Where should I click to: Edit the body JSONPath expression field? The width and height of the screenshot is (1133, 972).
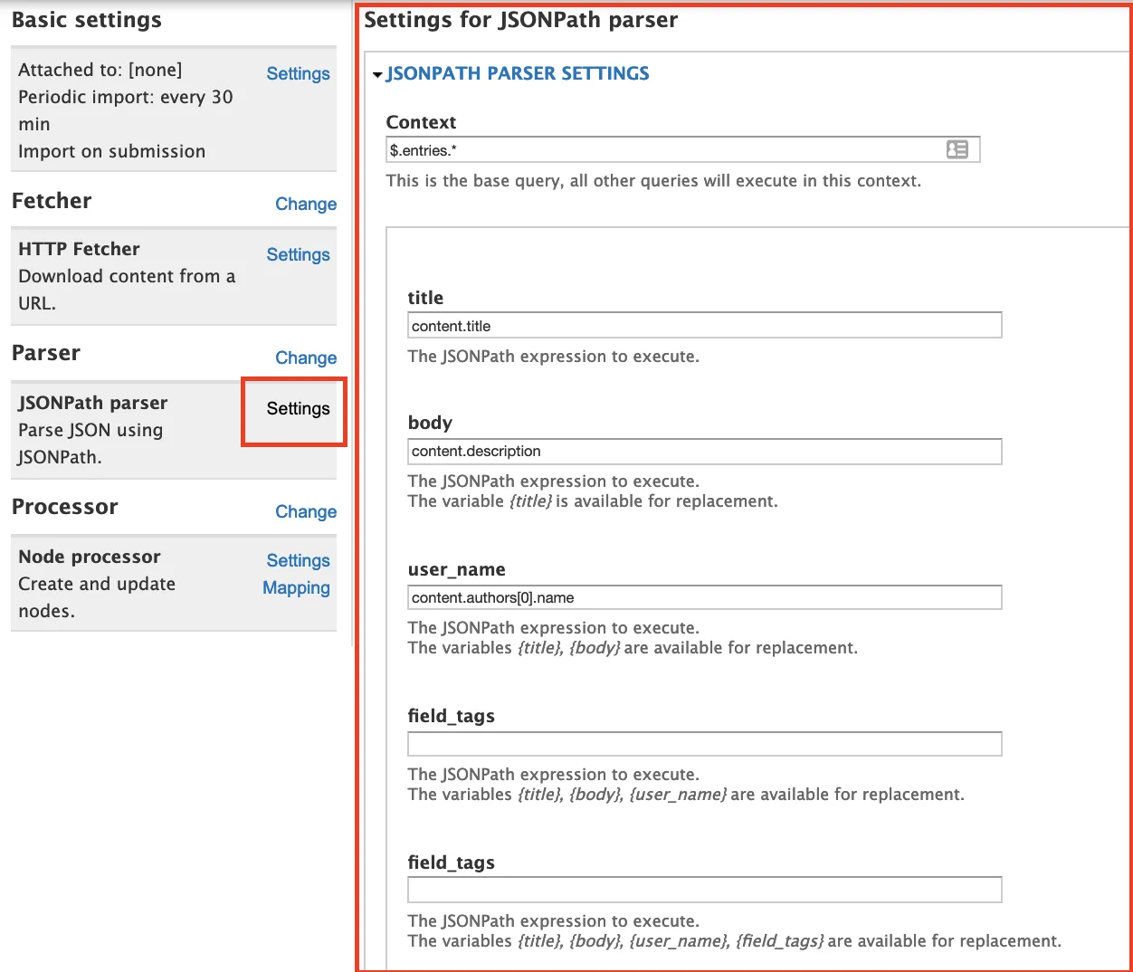click(x=705, y=451)
